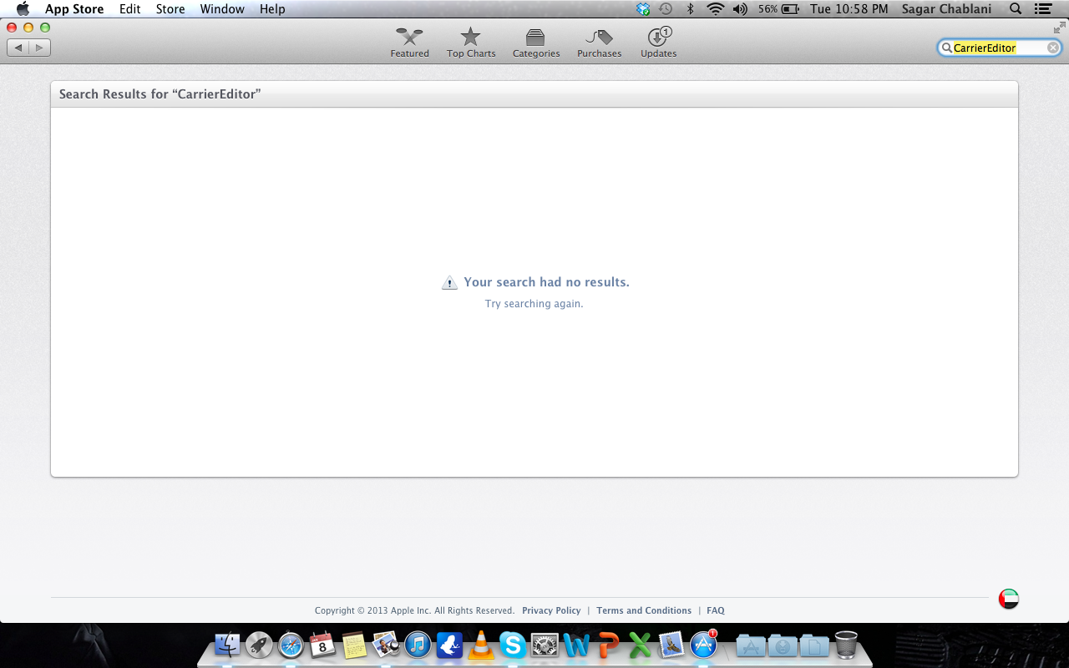
Task: Go forward with the right arrow button
Action: click(x=39, y=48)
